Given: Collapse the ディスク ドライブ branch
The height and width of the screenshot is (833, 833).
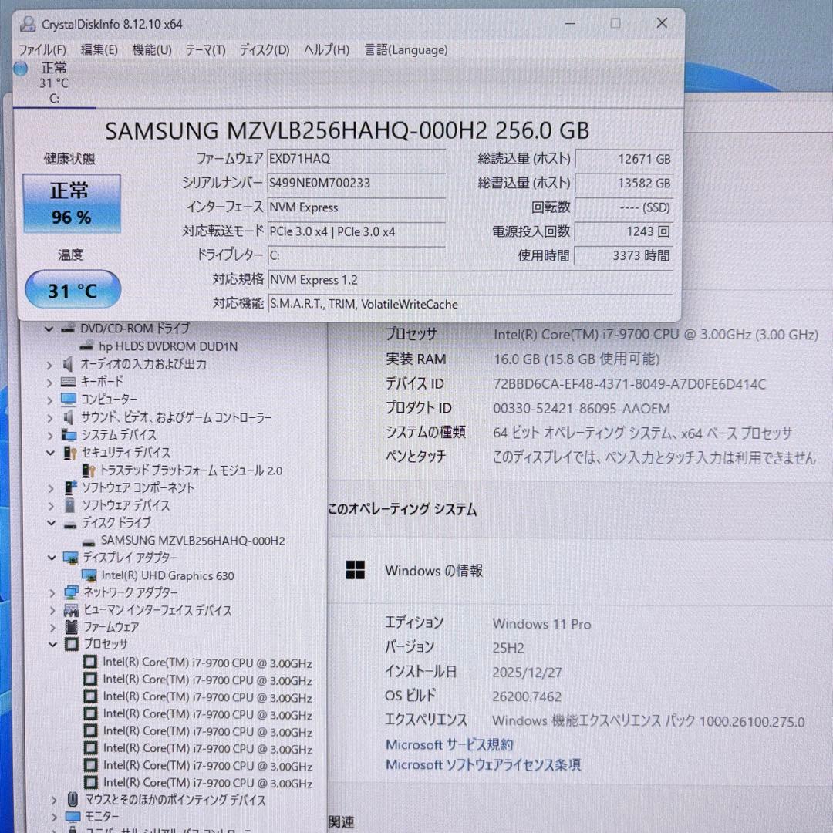Looking at the screenshot, I should [x=51, y=523].
